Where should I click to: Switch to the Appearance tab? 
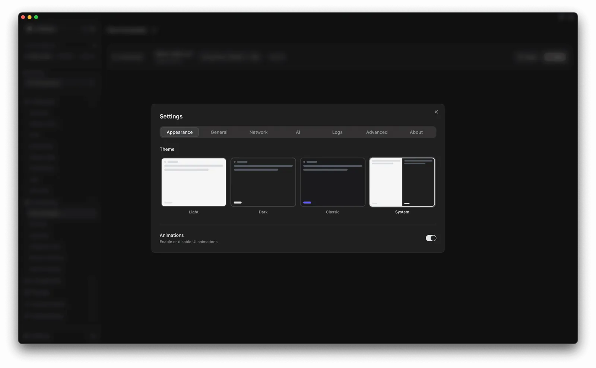(180, 132)
